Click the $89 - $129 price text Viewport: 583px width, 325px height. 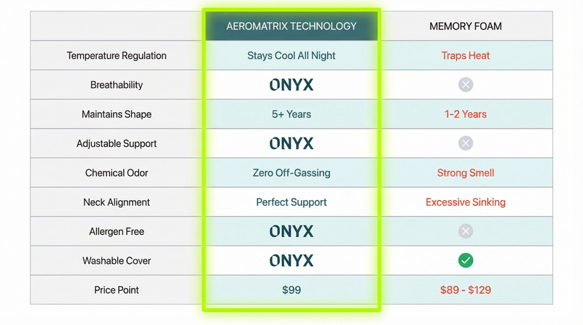pos(466,290)
